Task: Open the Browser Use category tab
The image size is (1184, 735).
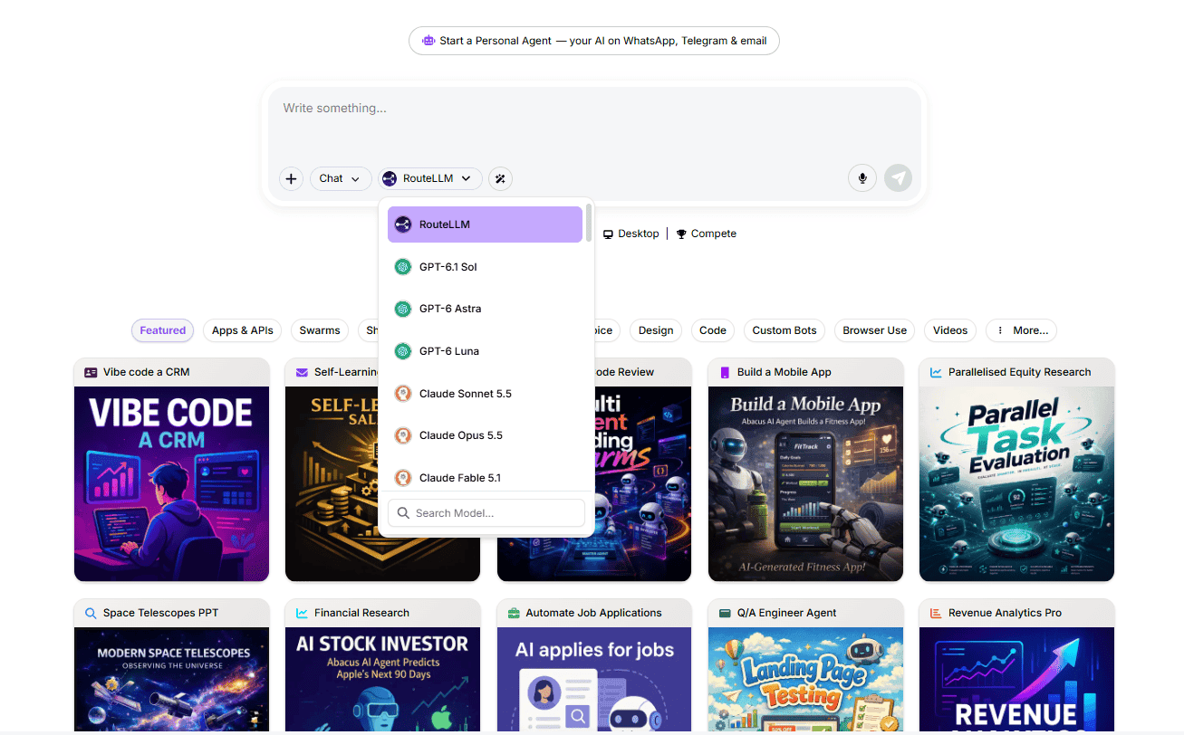Action: click(x=875, y=330)
